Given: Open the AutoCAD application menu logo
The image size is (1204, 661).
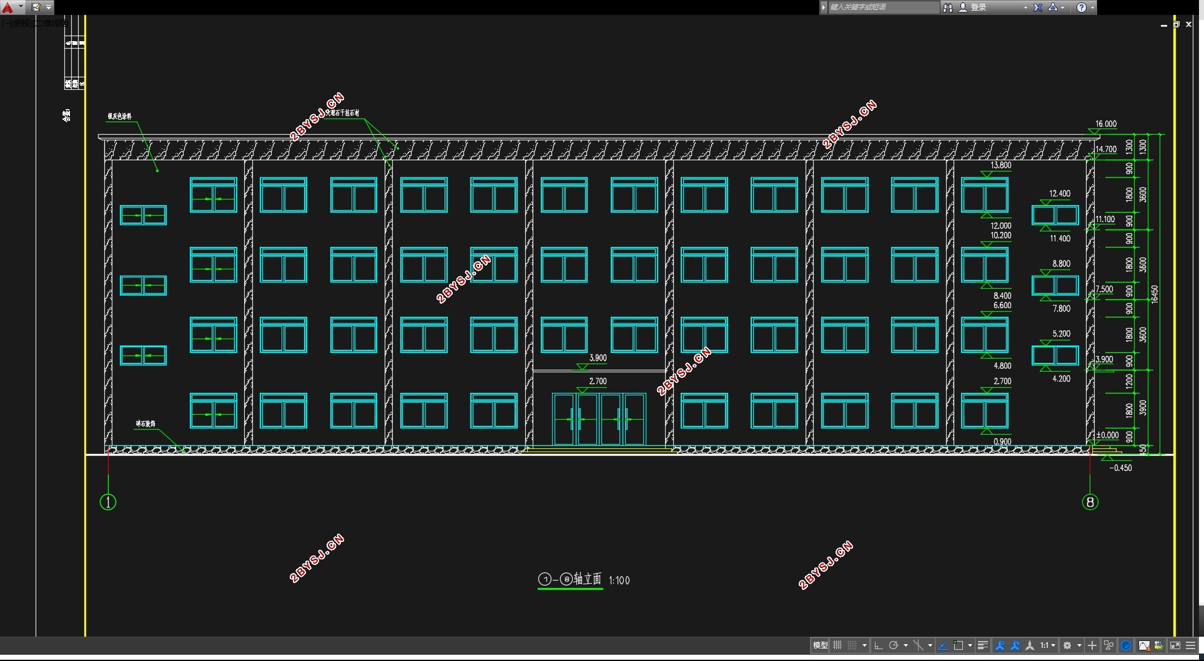Looking at the screenshot, I should click(x=7, y=7).
